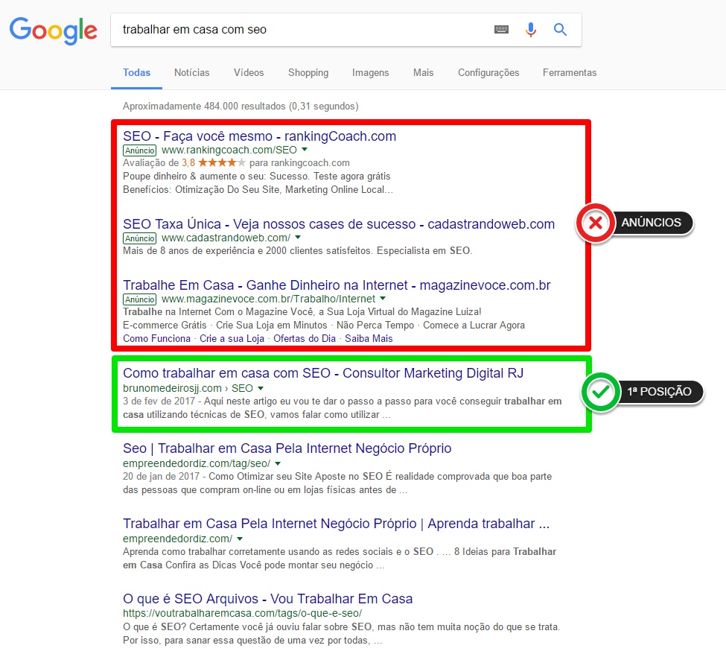This screenshot has height=657, width=726.
Task: Click the Anúncio badge next to www.cadastrandoweb.com/
Action: (140, 238)
